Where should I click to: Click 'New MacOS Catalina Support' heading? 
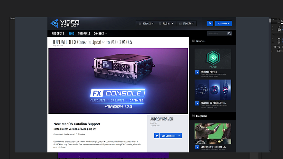point(77,124)
